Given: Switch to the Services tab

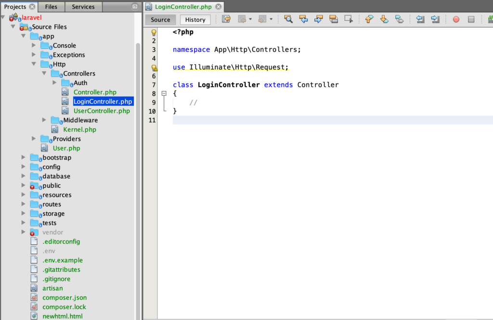Looking at the screenshot, I should (x=83, y=6).
